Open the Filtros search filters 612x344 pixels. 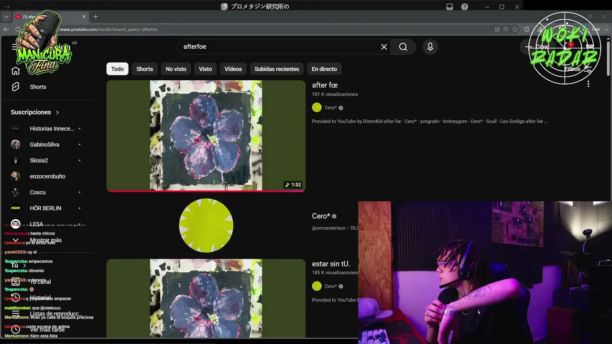(x=579, y=69)
